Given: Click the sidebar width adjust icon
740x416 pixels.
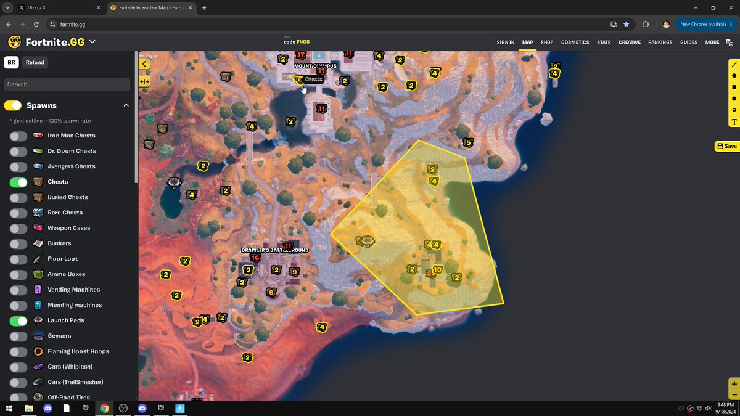Looking at the screenshot, I should click(x=144, y=81).
